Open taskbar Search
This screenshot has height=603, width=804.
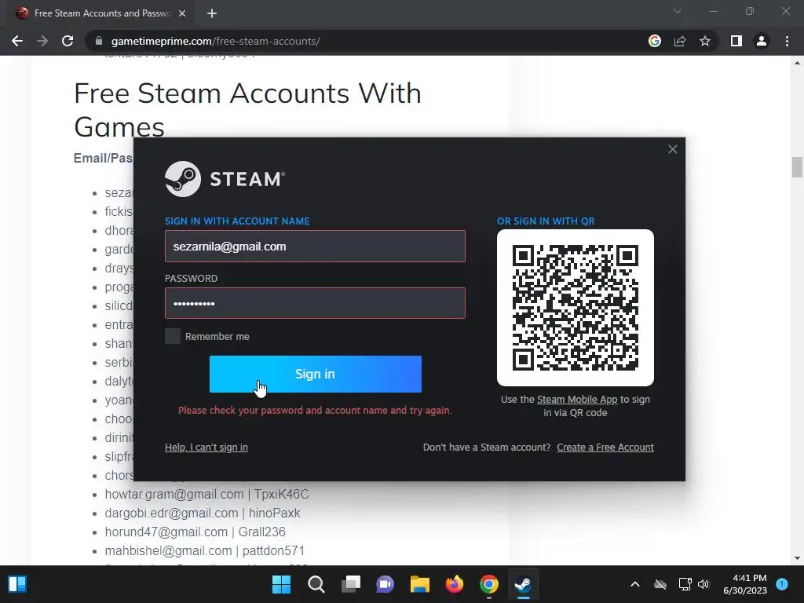click(316, 584)
